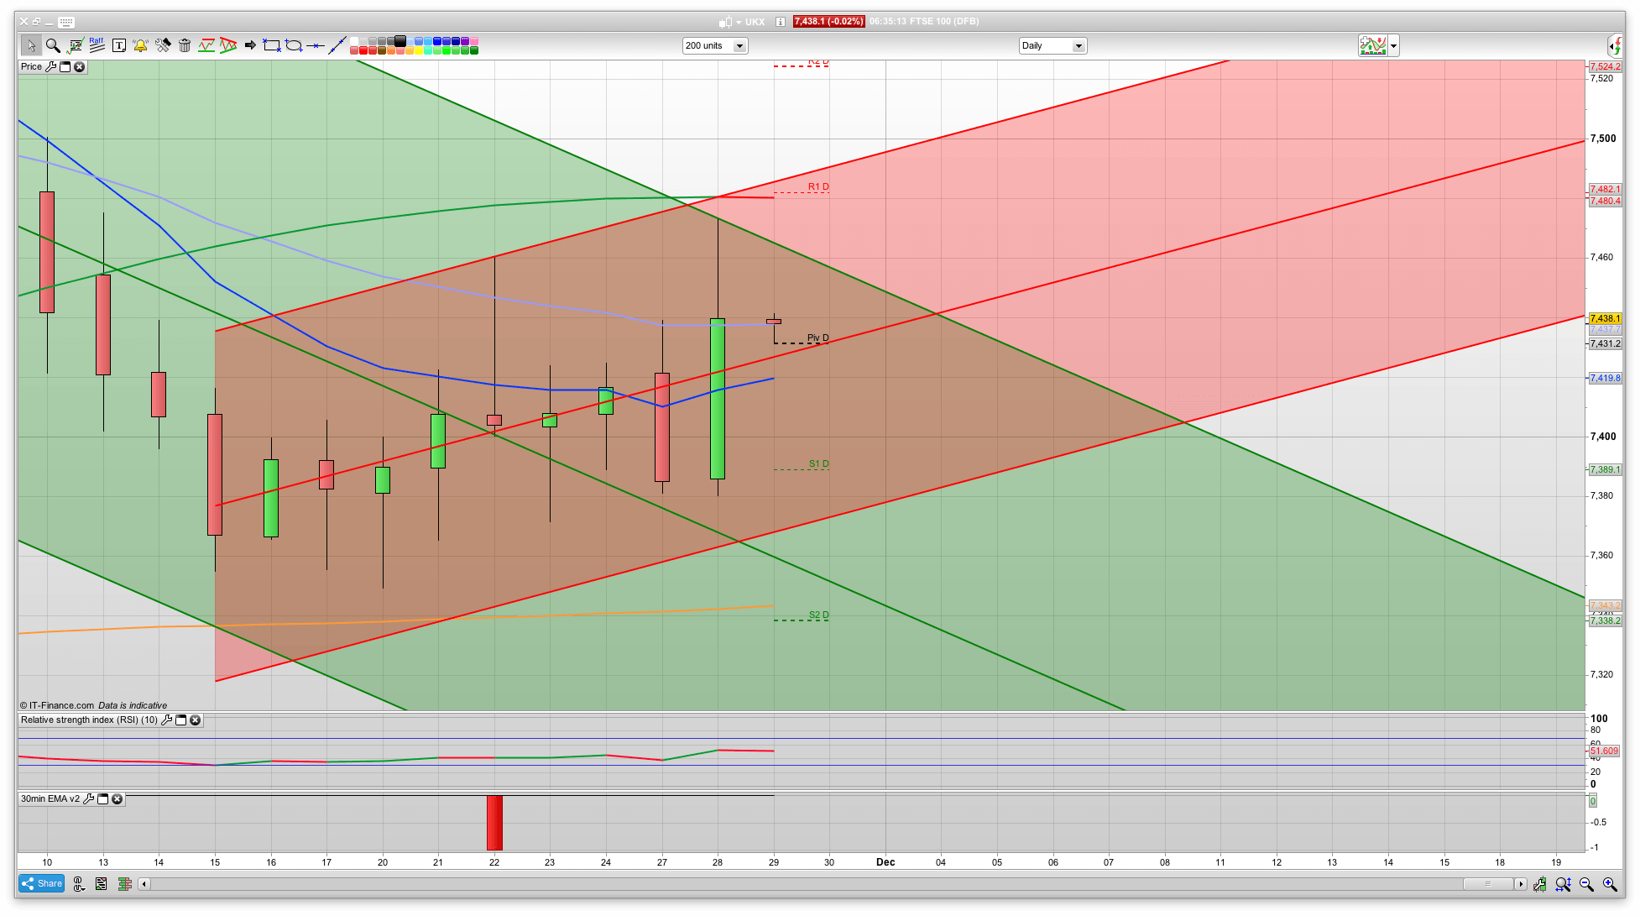Click the horizontal scrollbar thumb handle
The width and height of the screenshot is (1640, 916).
[x=1488, y=883]
